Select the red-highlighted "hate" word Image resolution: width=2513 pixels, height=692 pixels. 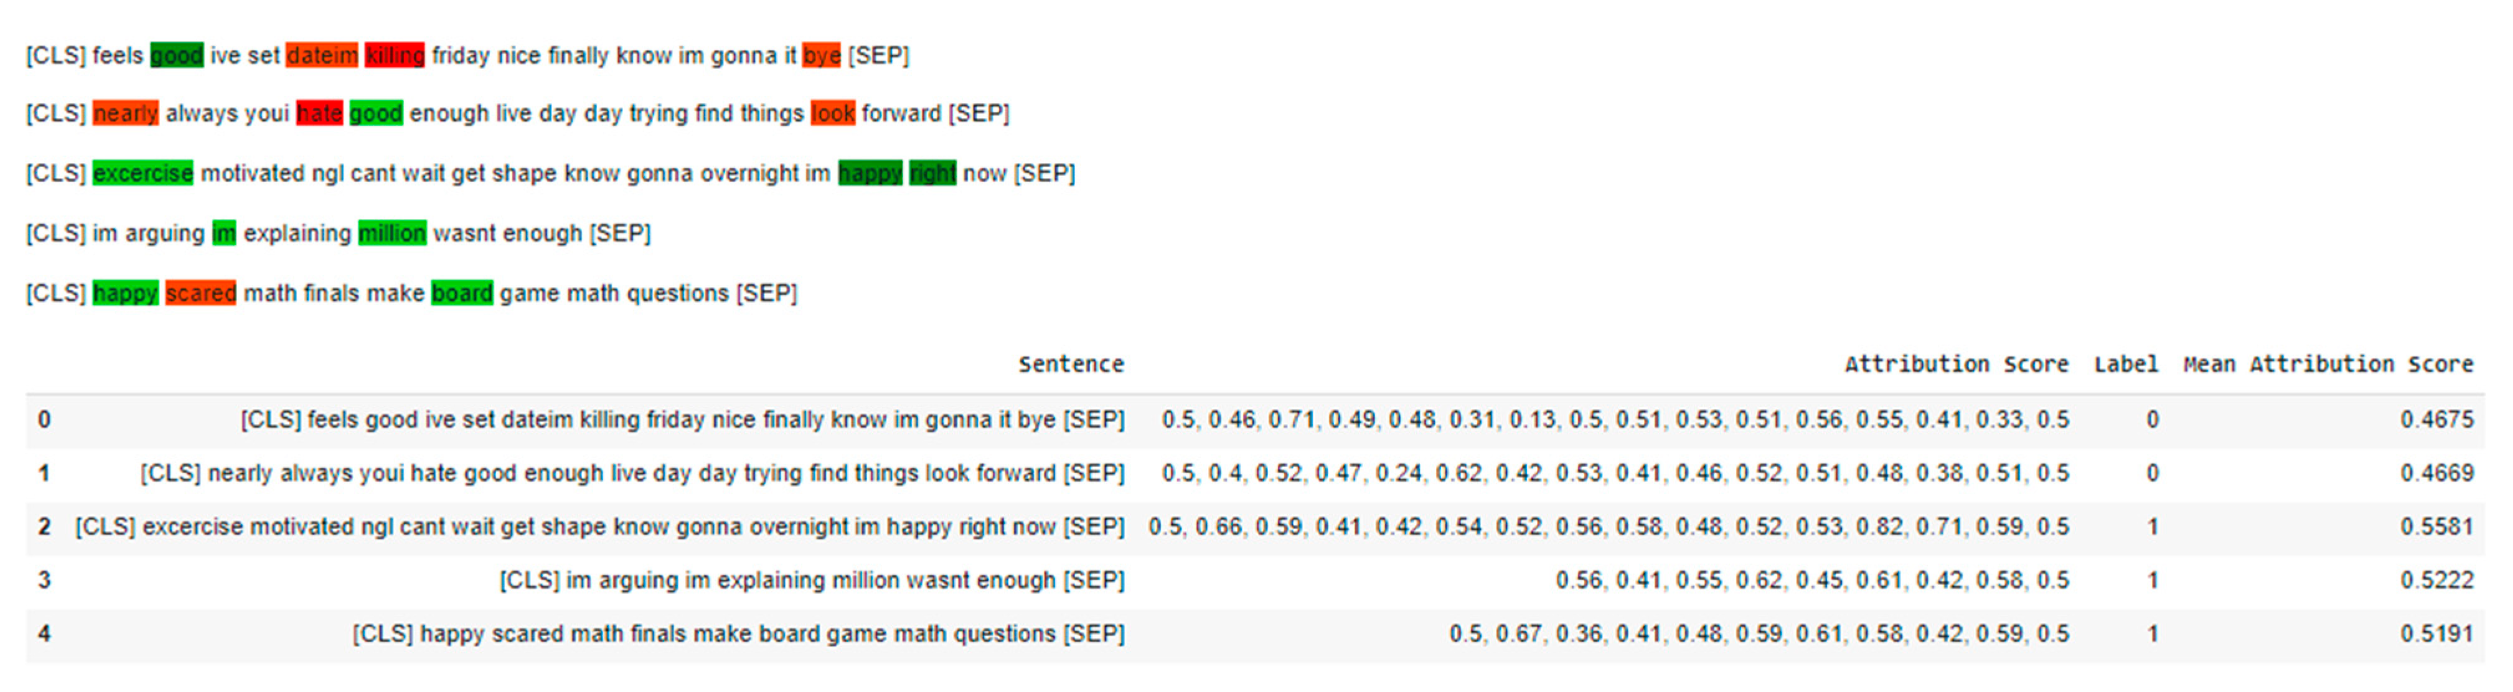point(319,114)
